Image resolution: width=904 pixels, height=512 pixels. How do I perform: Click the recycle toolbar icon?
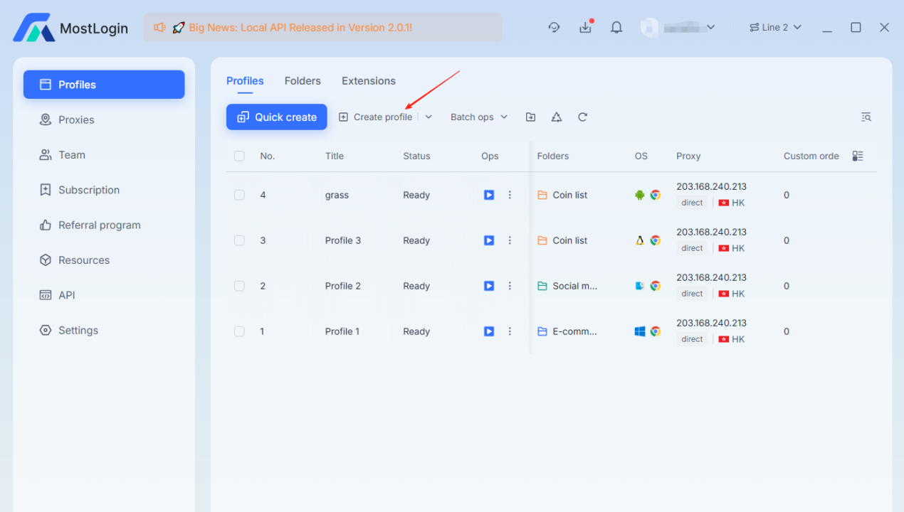[x=557, y=117]
